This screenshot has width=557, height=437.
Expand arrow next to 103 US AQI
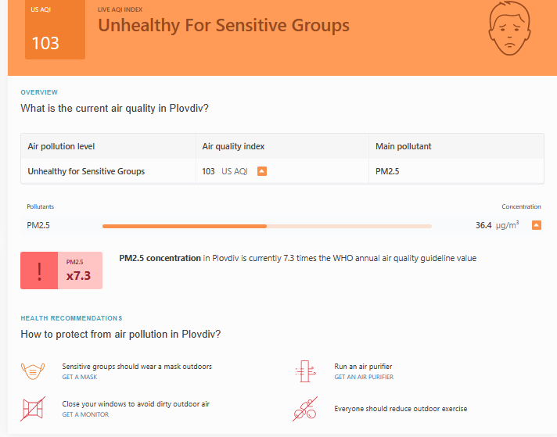tap(262, 171)
